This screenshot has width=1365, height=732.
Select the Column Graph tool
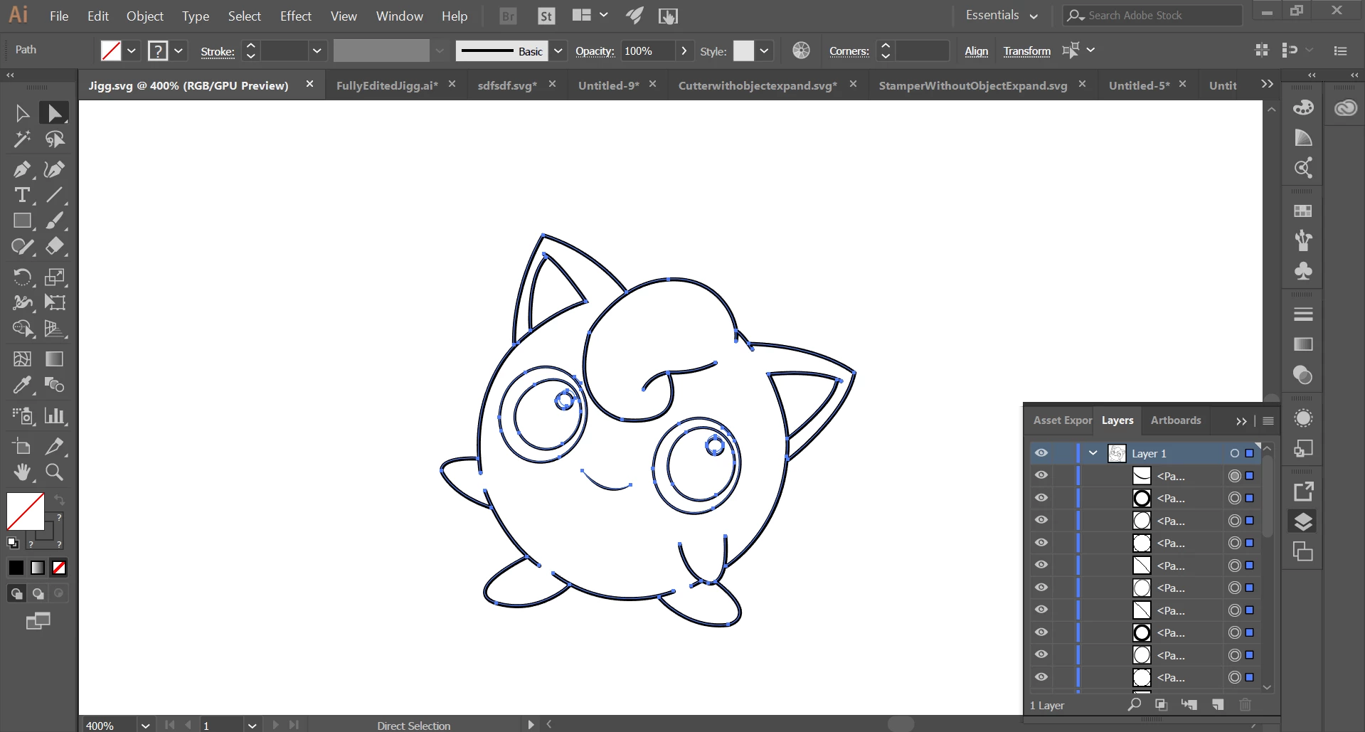pos(54,415)
